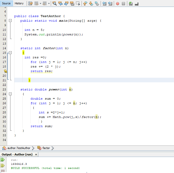Click 'int n = 5;' on line 10
Image resolution: width=174 pixels, height=173 pixels.
(x=34, y=30)
